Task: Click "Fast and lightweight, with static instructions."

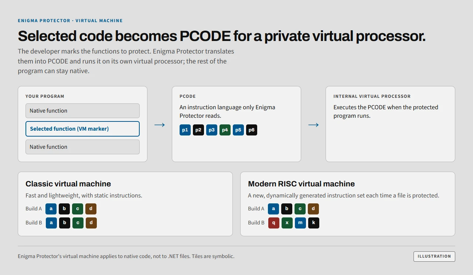Action: 84,196
